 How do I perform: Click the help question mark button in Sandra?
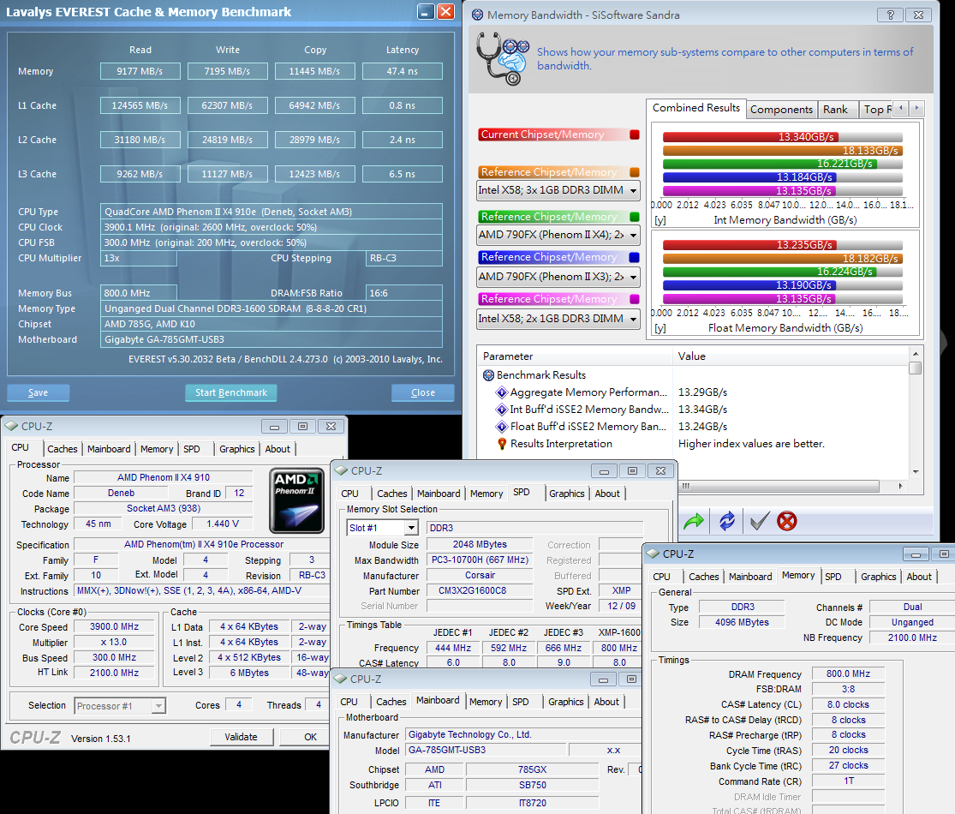pyautogui.click(x=891, y=15)
